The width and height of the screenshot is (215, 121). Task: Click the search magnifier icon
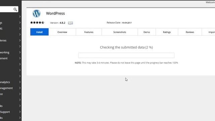point(15,9)
